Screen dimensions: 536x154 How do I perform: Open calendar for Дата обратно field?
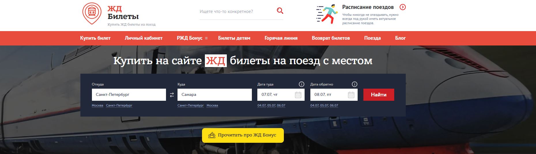(x=351, y=95)
